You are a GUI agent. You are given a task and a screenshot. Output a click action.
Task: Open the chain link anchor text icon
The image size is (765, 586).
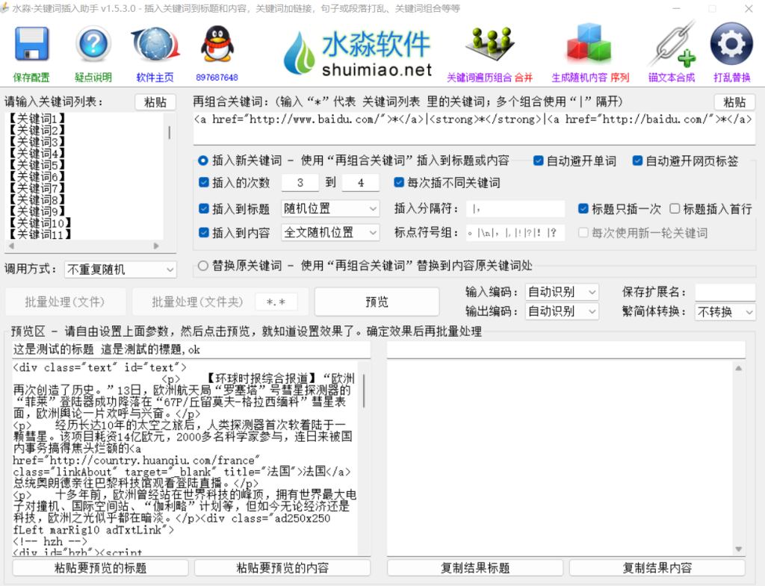tap(672, 46)
